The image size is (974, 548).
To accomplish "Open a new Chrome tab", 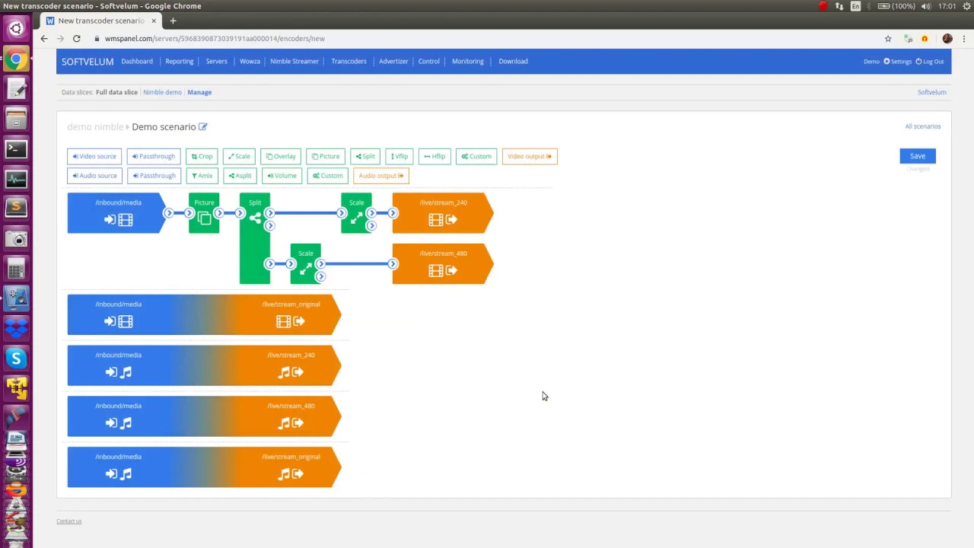I will [x=173, y=21].
